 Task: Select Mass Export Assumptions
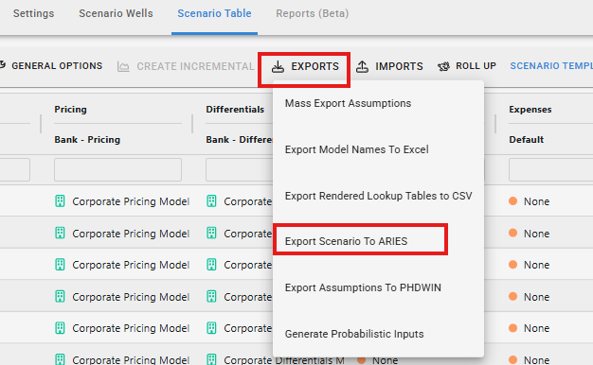point(348,103)
